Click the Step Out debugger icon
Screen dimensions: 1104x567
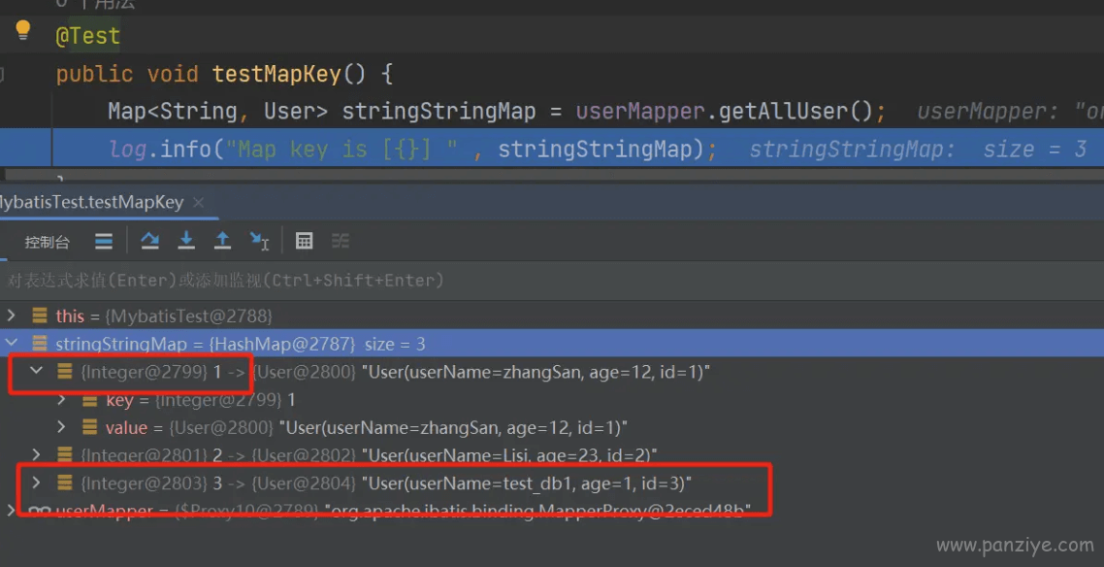click(222, 242)
